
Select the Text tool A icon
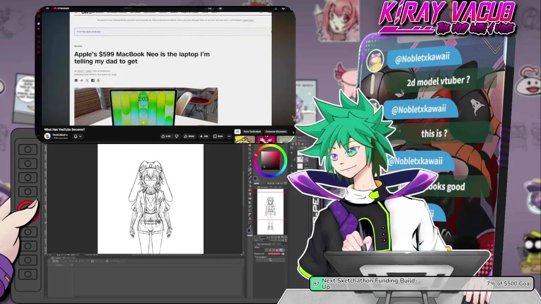[x=250, y=219]
